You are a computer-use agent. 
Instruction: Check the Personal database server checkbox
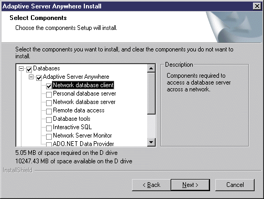49,95
